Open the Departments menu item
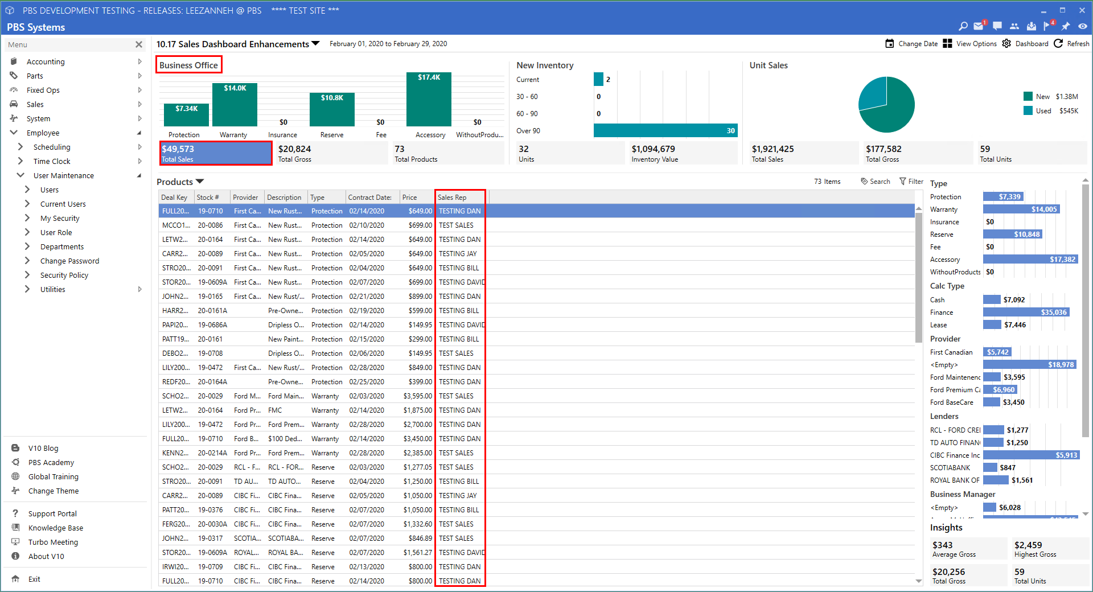Viewport: 1093px width, 592px height. (x=62, y=246)
